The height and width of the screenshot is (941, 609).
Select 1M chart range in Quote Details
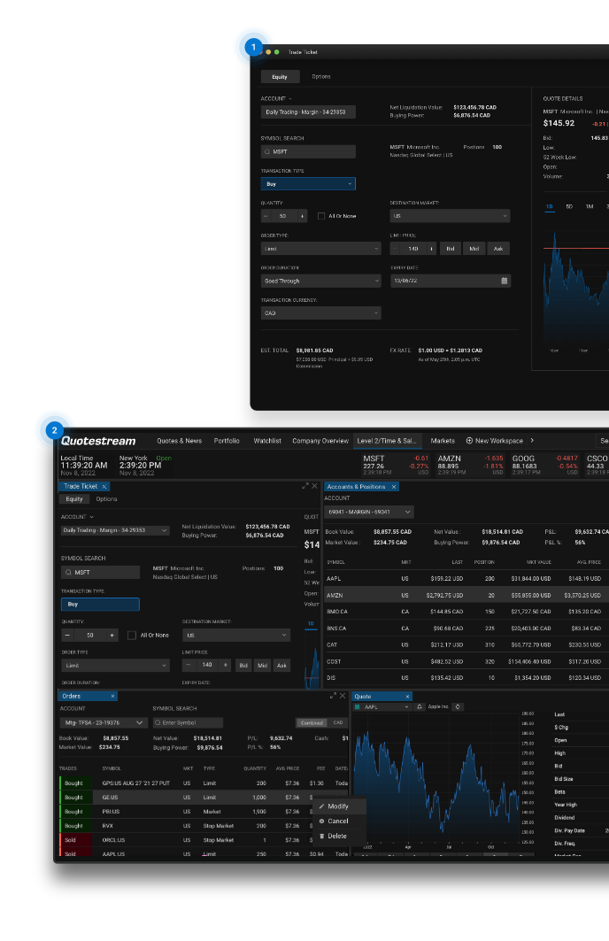[x=590, y=206]
